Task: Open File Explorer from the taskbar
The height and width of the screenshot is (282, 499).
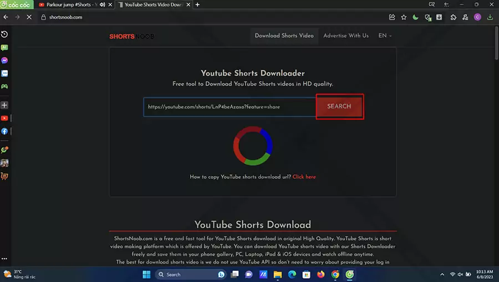Action: [x=278, y=274]
